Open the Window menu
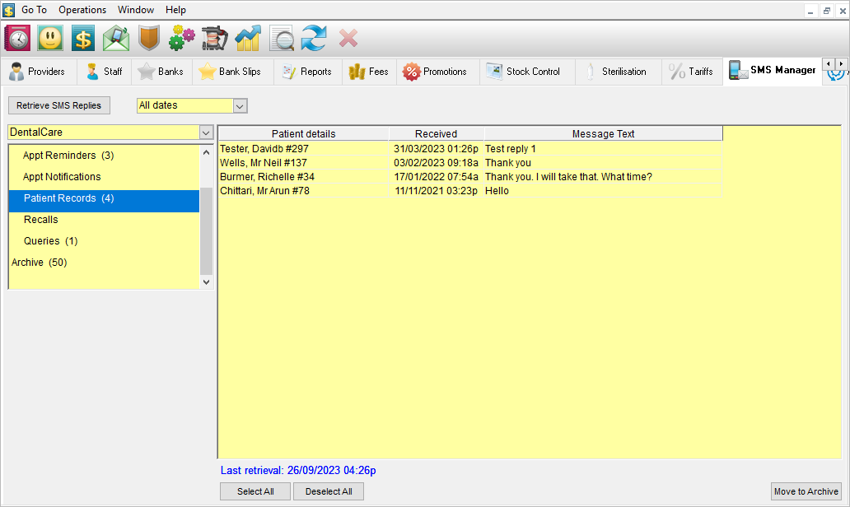The width and height of the screenshot is (850, 507). (x=136, y=10)
